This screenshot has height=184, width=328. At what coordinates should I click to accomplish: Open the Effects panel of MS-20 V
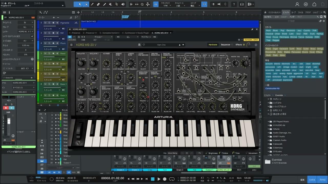pos(239,45)
